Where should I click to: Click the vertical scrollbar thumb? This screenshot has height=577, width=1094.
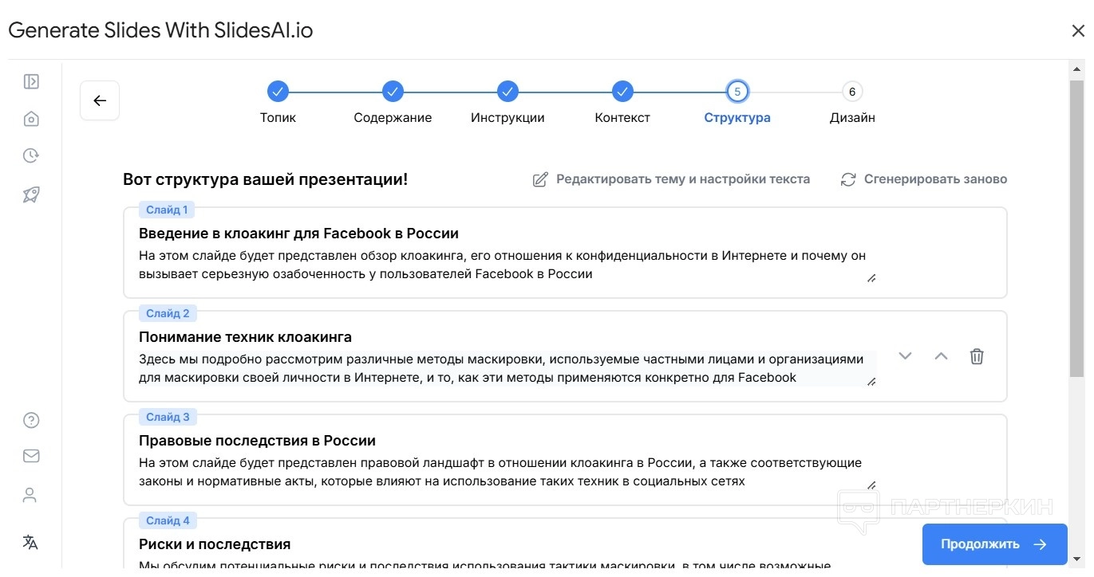1077,227
